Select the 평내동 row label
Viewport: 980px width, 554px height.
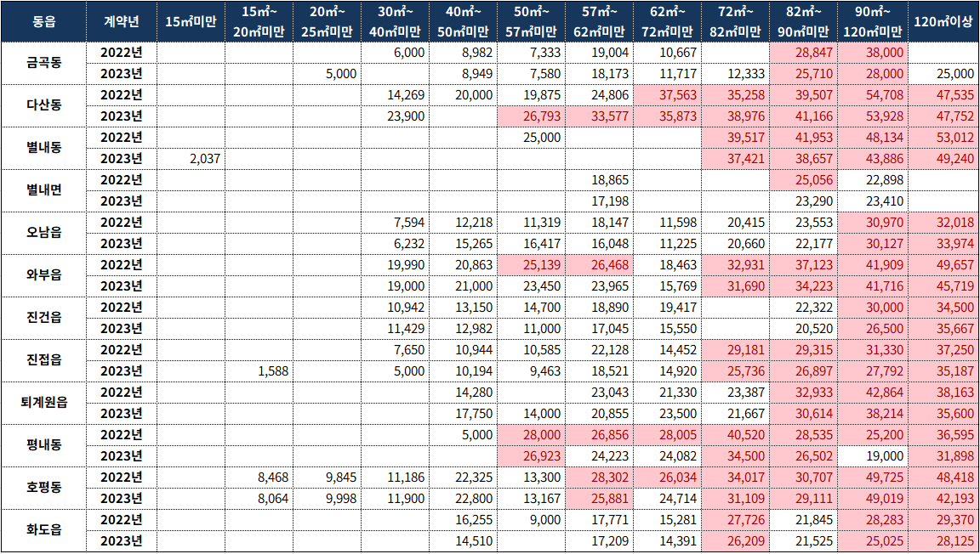point(43,446)
